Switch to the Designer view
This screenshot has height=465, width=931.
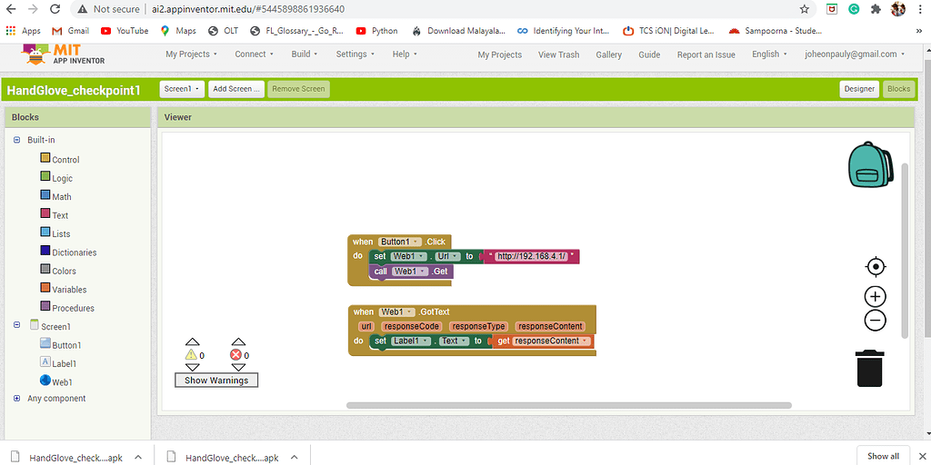(859, 89)
